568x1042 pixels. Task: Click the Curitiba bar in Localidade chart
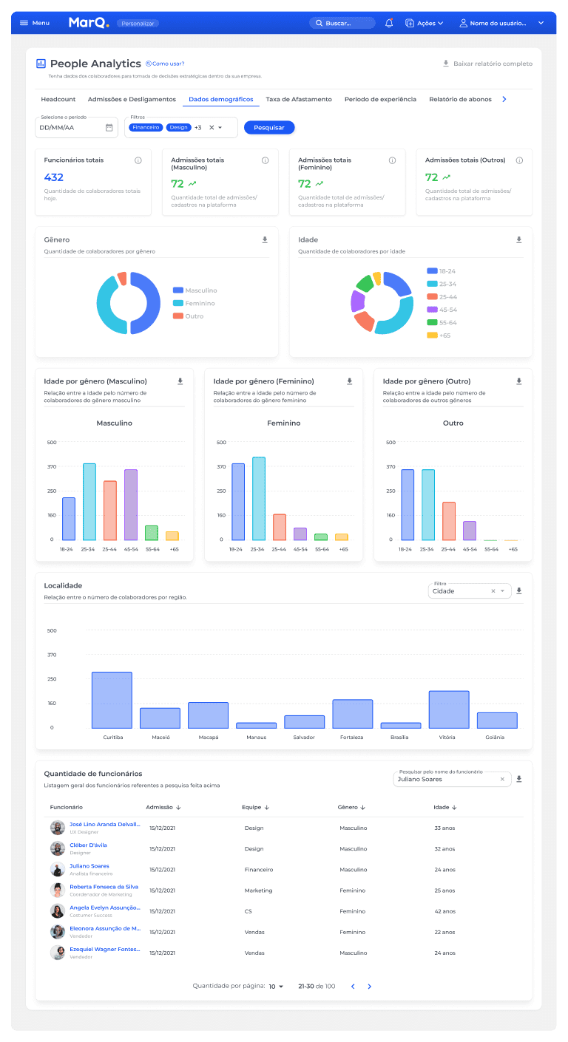click(x=112, y=700)
